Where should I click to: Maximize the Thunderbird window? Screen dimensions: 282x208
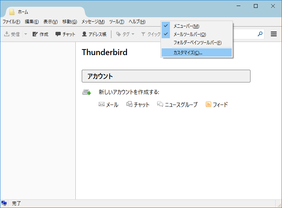point(256,6)
